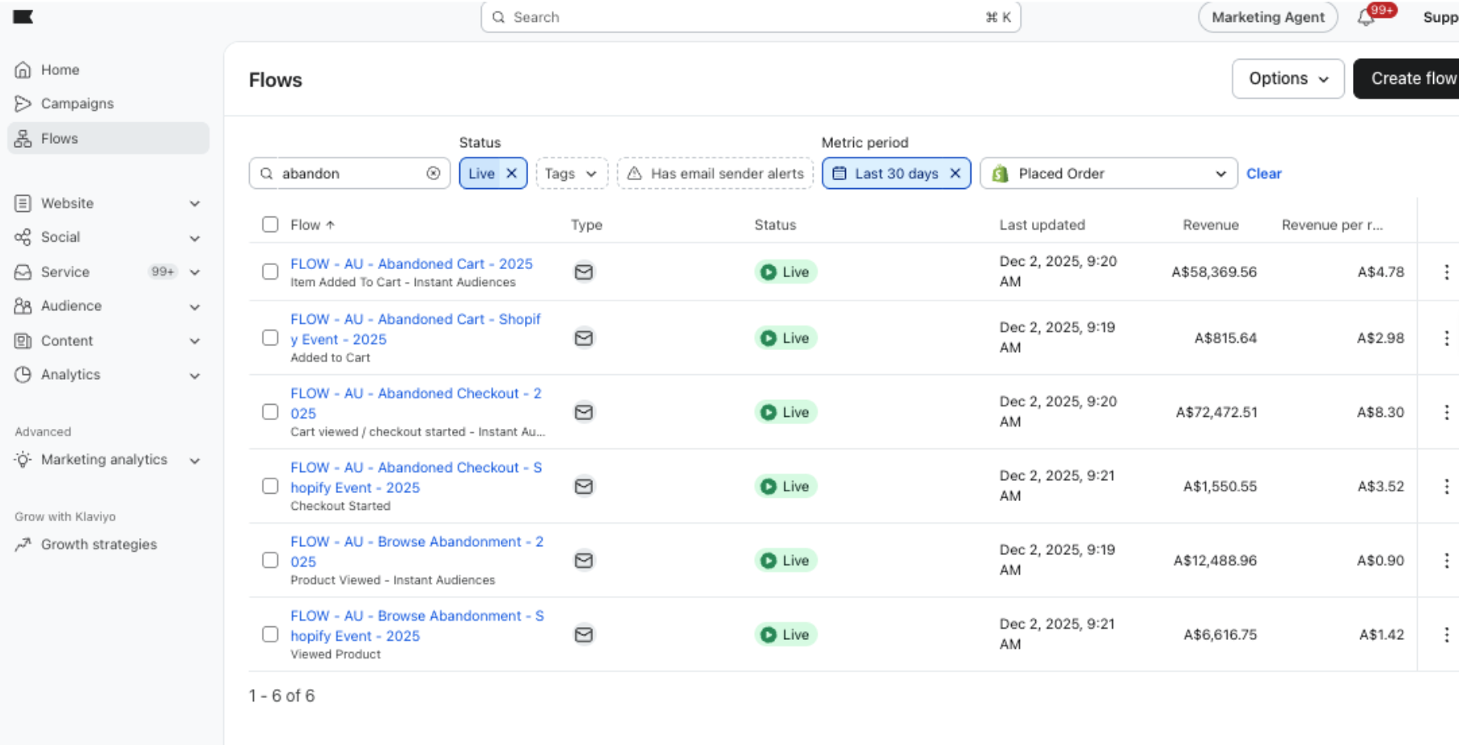The width and height of the screenshot is (1459, 745).
Task: Click the Klaviyo logo flag icon
Action: click(23, 17)
